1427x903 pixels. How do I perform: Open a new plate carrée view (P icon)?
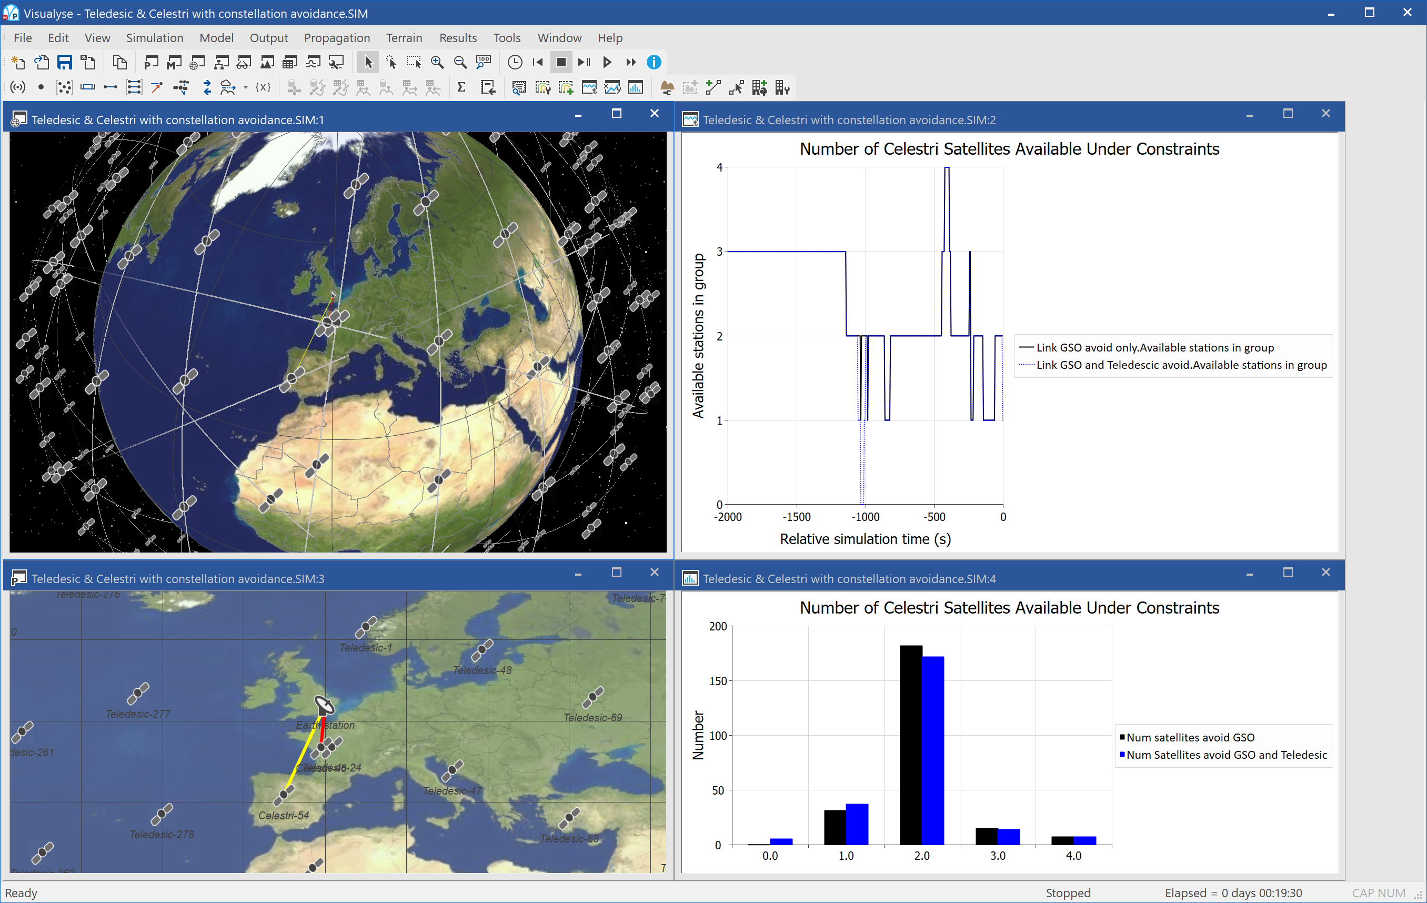click(x=151, y=62)
